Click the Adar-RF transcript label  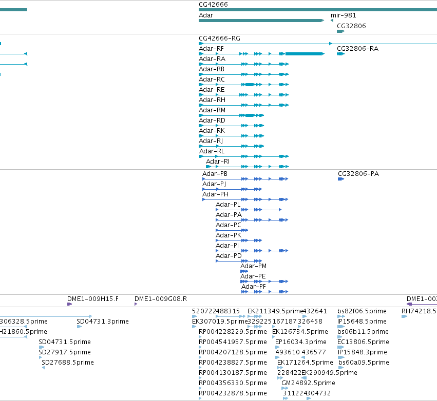click(211, 49)
